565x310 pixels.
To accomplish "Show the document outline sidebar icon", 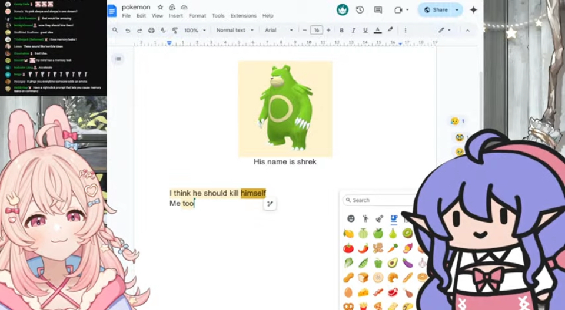I will coord(118,59).
